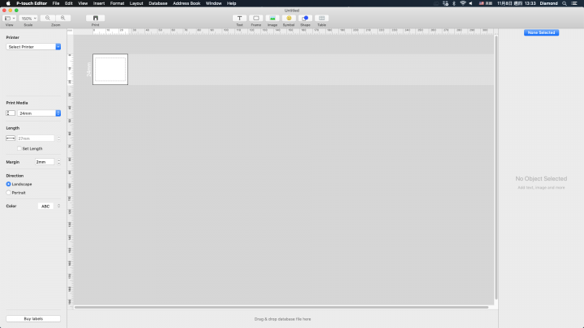
Task: Select Portrait direction
Action: [x=8, y=193]
